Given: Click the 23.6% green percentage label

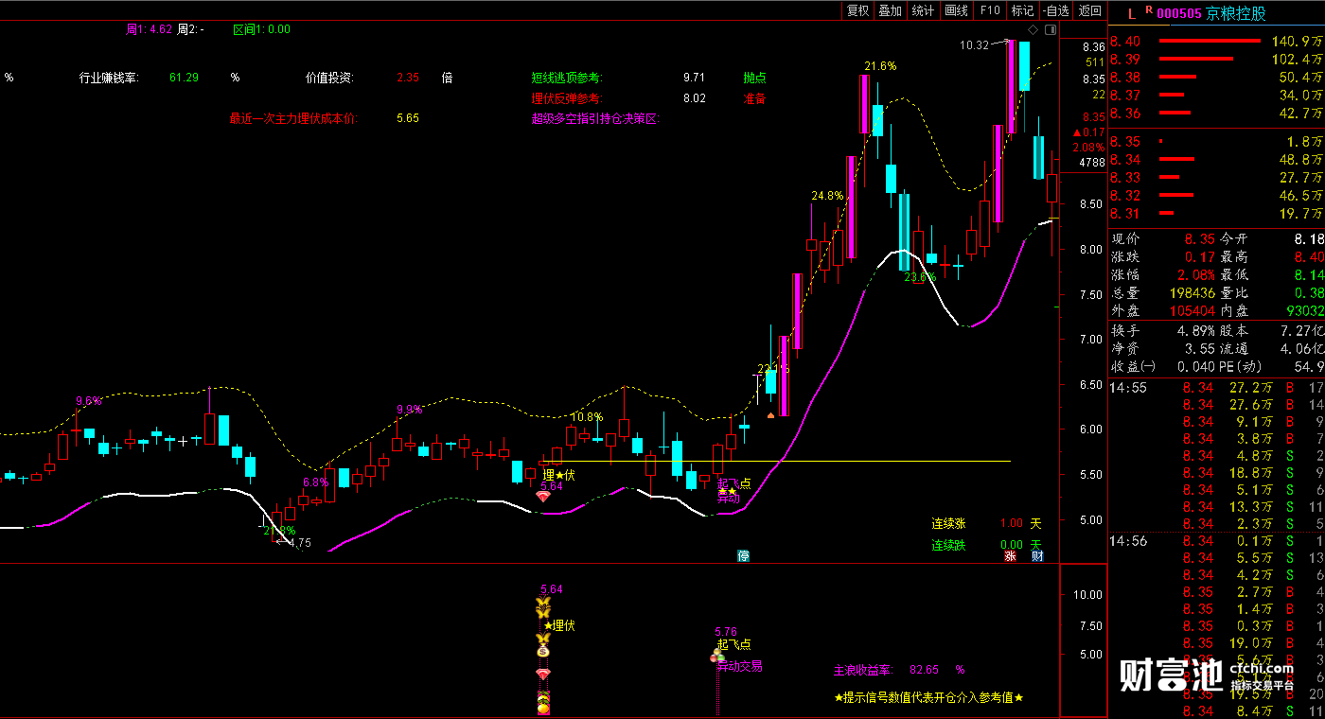Looking at the screenshot, I should click(x=920, y=277).
